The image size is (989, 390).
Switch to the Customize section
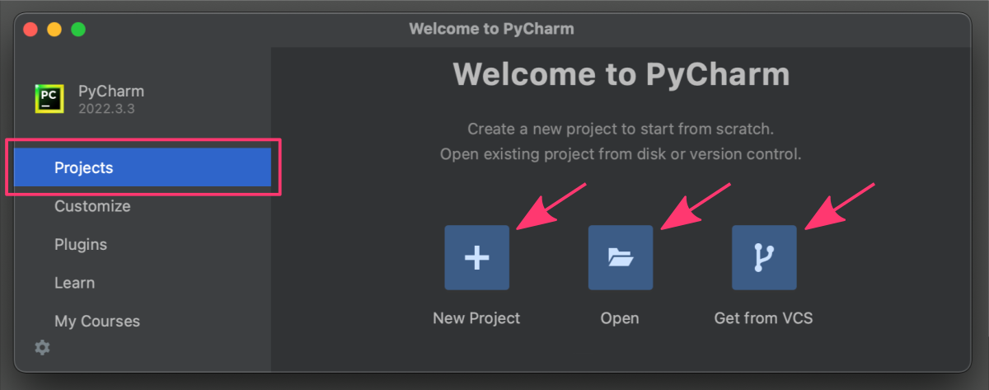[92, 206]
